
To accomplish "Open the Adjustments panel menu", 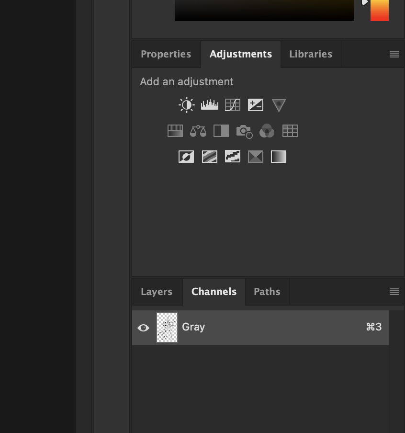I will (394, 54).
